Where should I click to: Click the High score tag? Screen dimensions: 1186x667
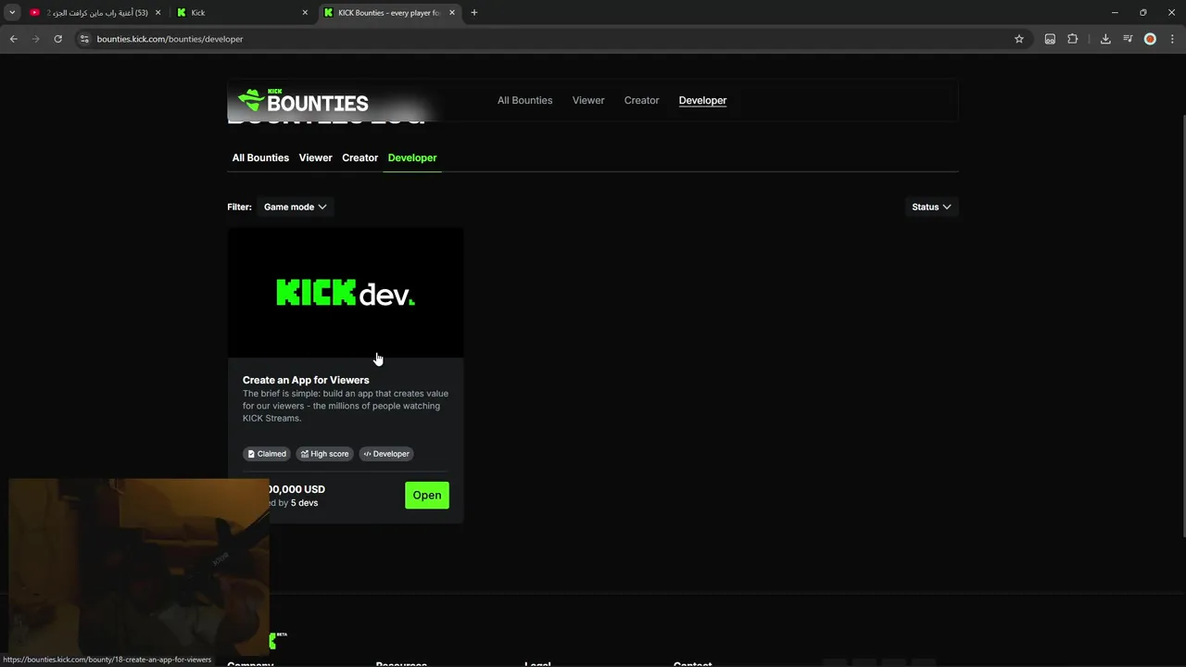coord(324,454)
